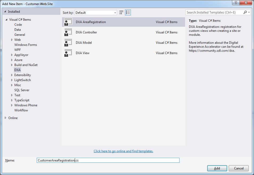Select SQL Server in the tree
The image size is (254, 175).
[22, 90]
